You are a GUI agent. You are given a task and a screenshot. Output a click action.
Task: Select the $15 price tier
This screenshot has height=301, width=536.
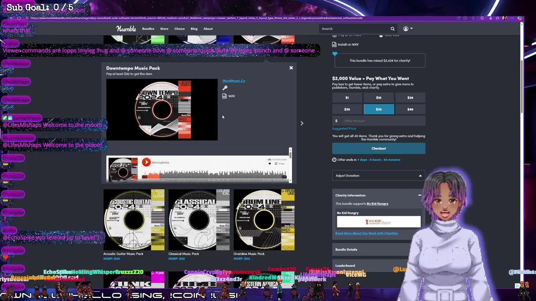click(x=379, y=97)
